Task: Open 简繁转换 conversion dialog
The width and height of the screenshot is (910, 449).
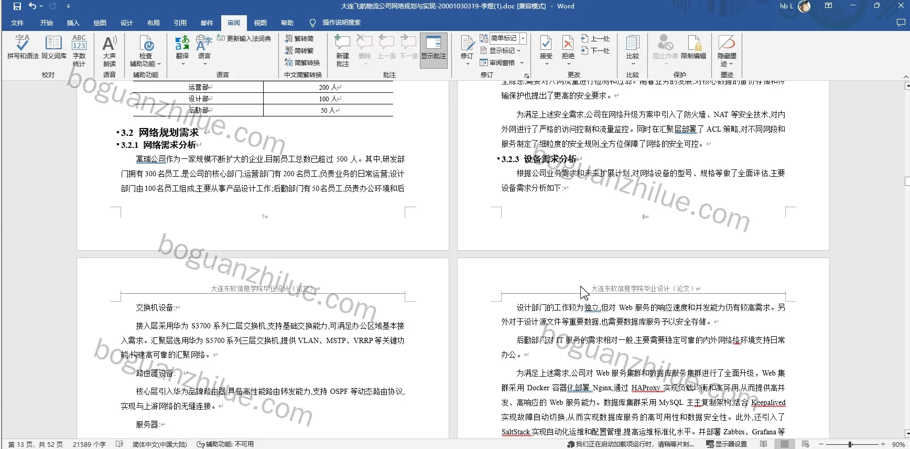Action: 302,62
